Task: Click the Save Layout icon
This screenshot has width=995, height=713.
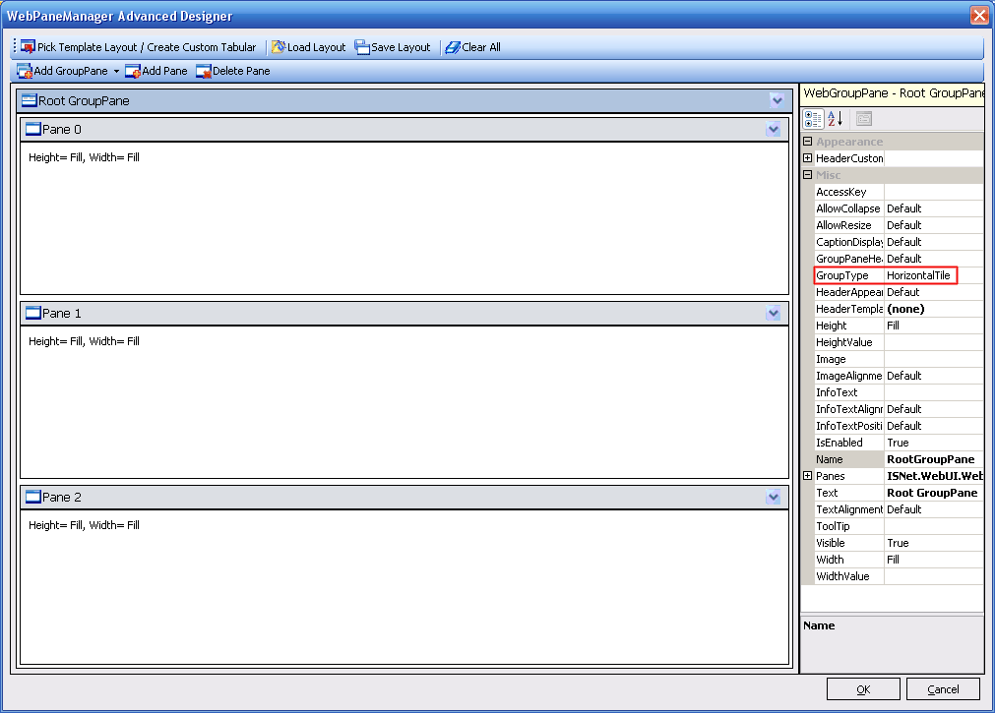Action: click(x=362, y=47)
